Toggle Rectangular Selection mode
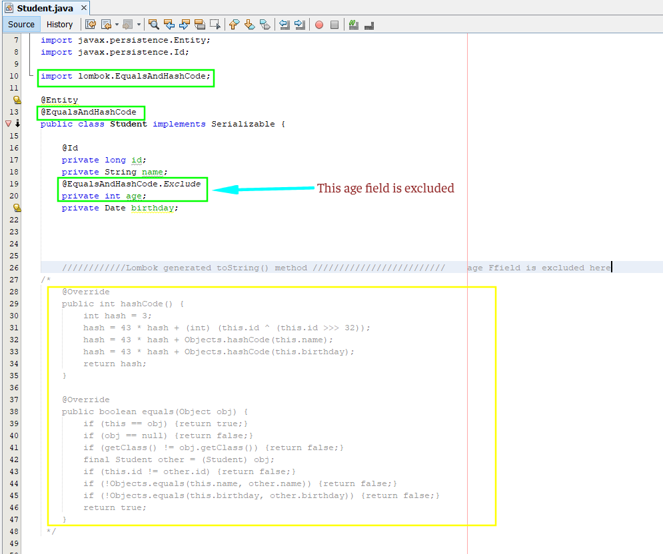This screenshot has height=554, width=663. tap(215, 24)
